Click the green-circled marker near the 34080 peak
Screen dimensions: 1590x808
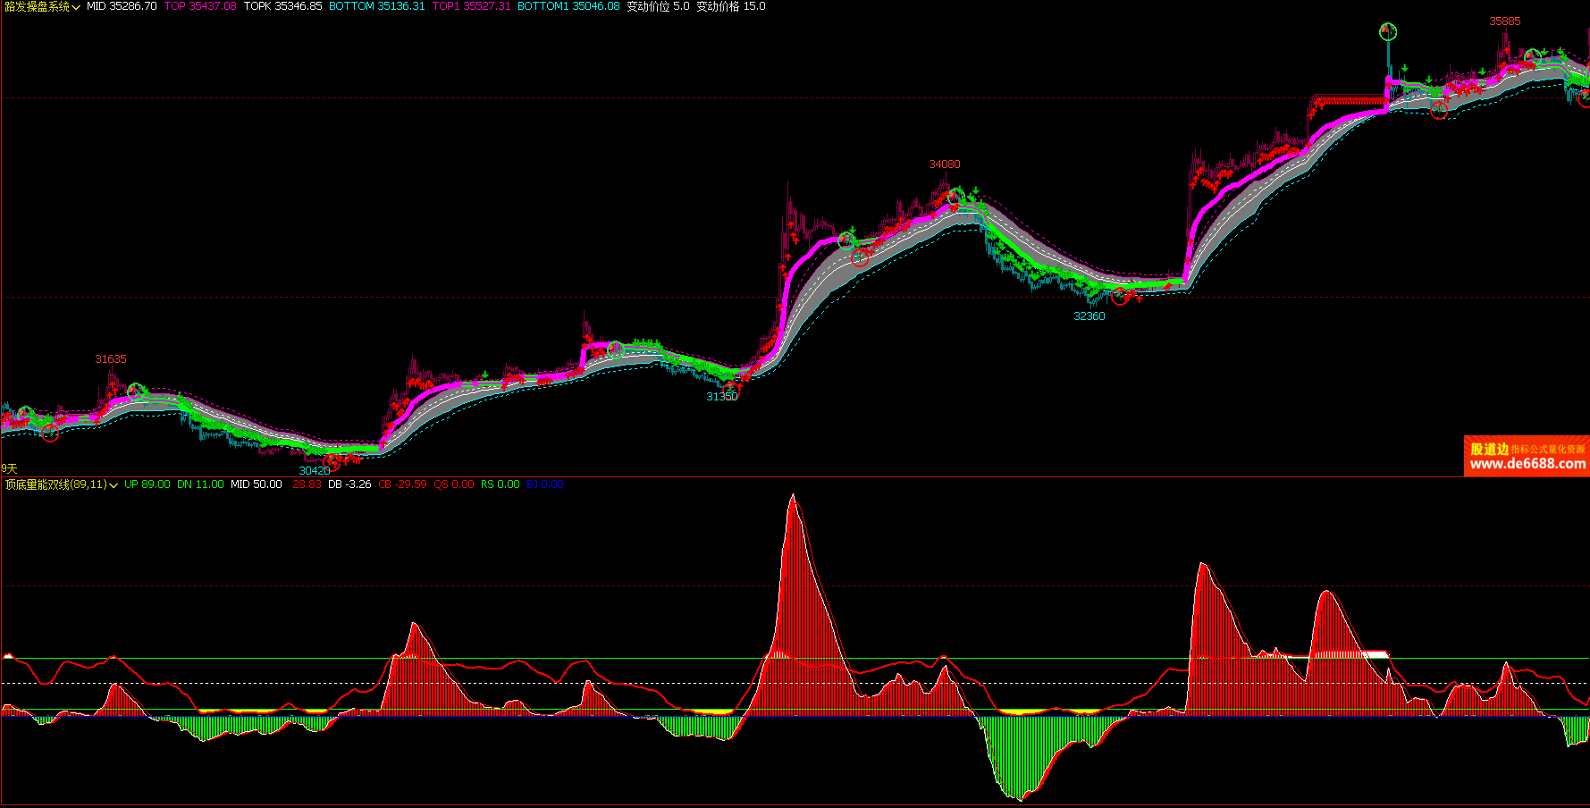click(955, 196)
